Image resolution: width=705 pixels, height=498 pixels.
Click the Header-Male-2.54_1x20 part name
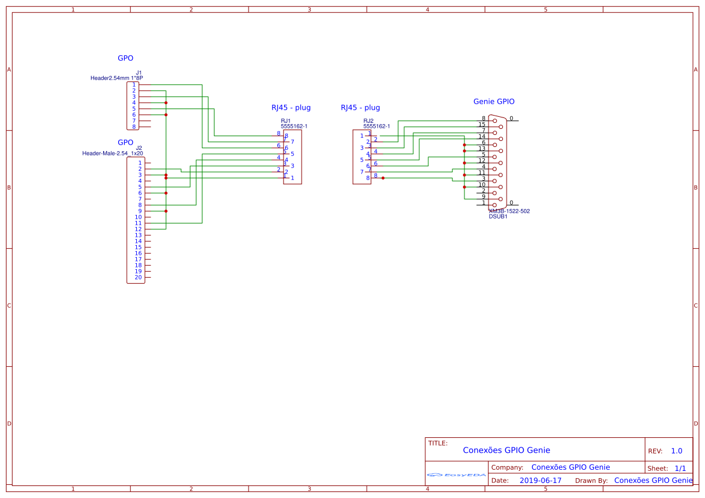click(x=112, y=154)
